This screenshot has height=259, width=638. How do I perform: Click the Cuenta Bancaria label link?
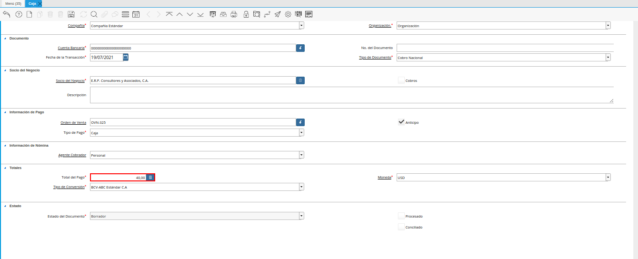pyautogui.click(x=71, y=48)
